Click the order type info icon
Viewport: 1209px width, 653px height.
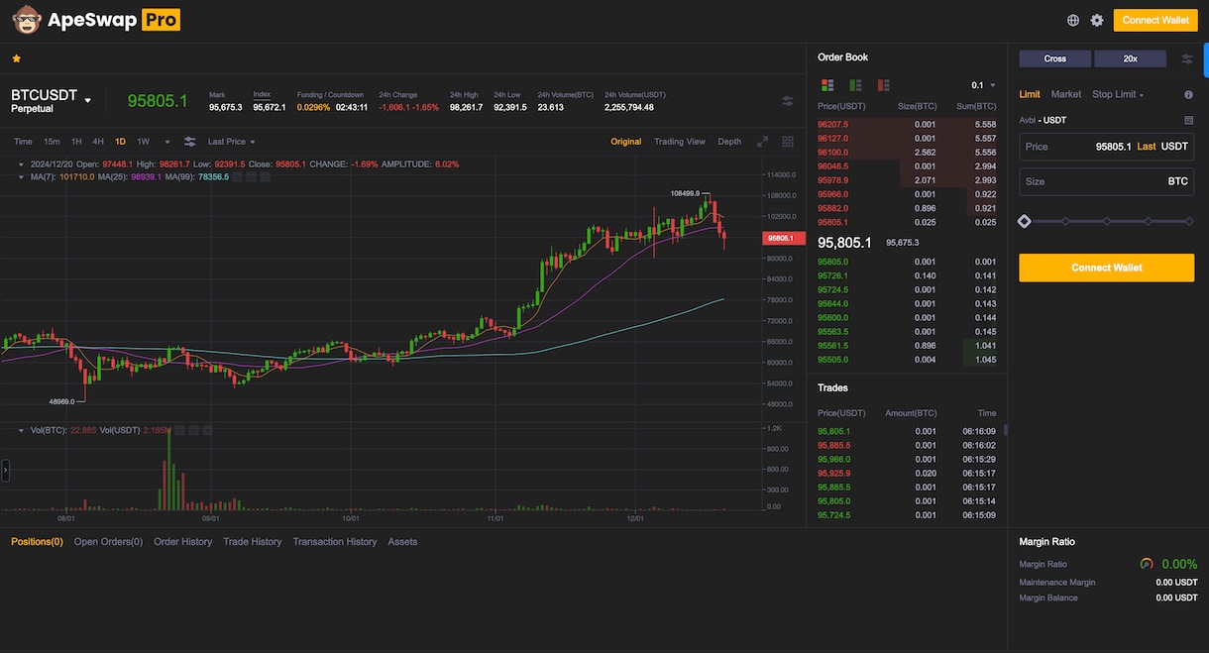coord(1188,94)
